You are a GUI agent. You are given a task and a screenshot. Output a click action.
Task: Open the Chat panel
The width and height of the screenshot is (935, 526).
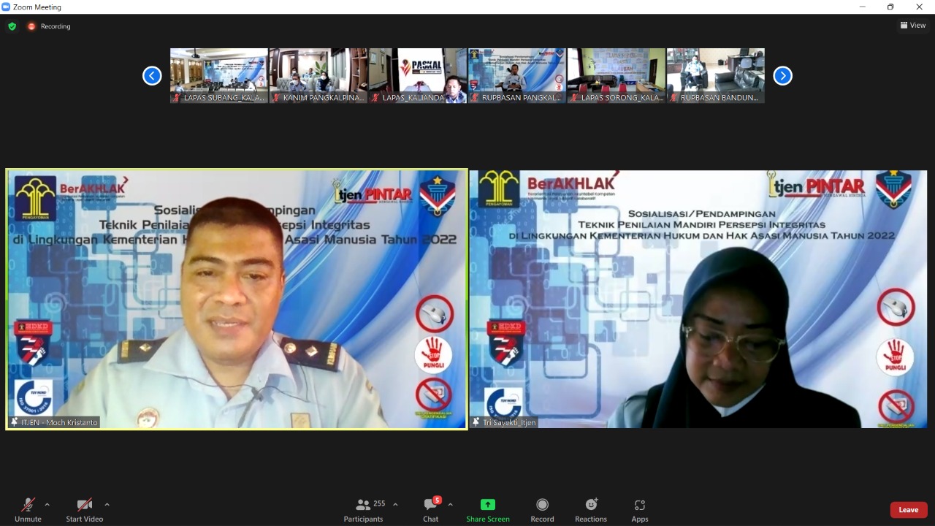[x=431, y=510]
